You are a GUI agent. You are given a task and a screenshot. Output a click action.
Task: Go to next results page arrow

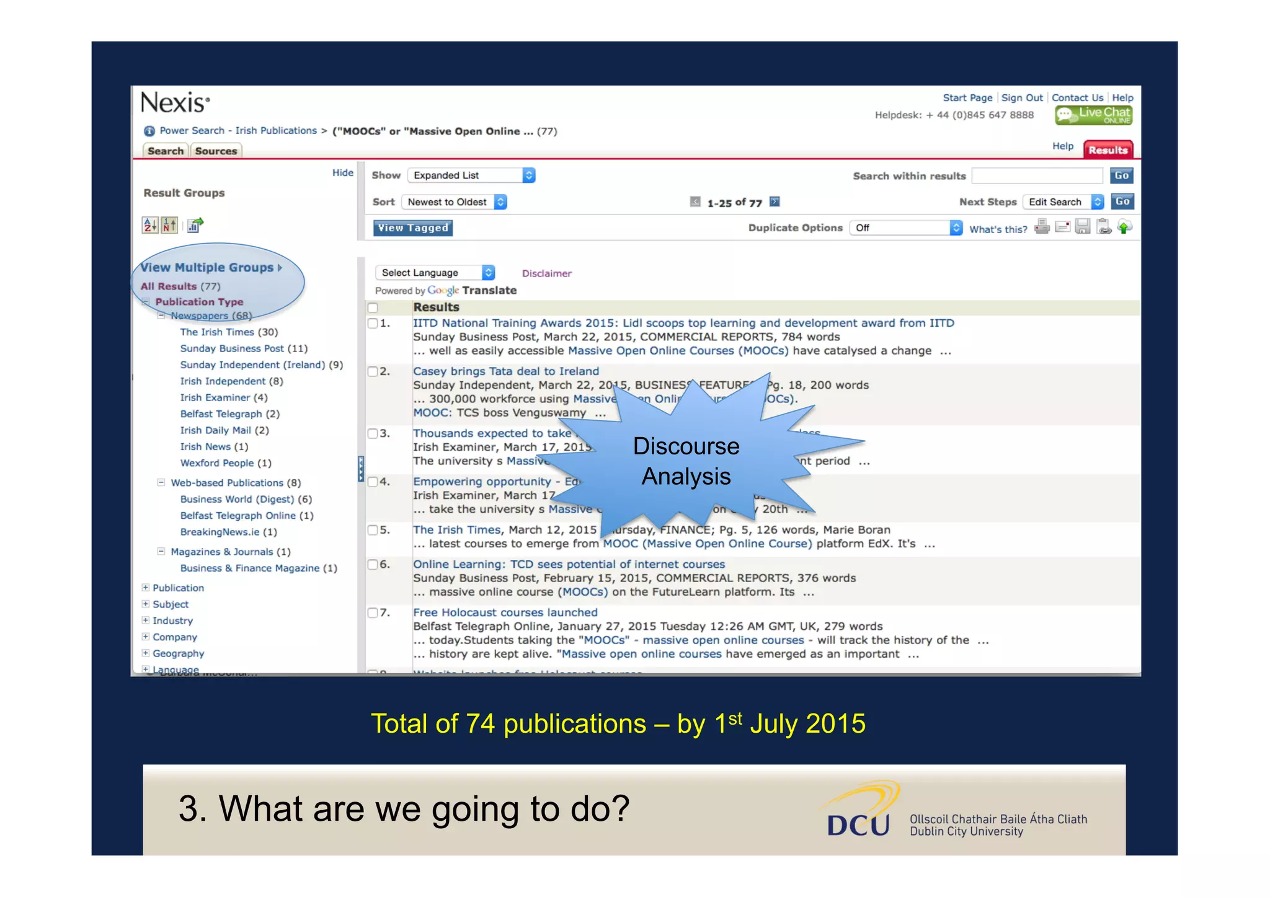775,202
